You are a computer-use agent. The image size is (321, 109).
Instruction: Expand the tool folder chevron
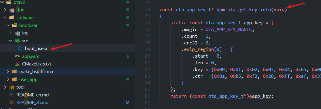5,87
